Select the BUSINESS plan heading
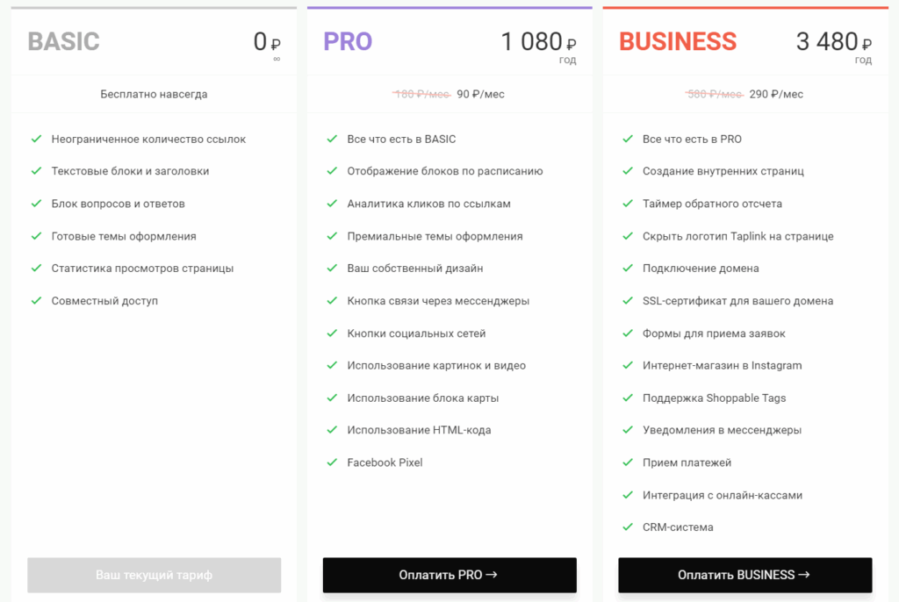Image resolution: width=899 pixels, height=602 pixels. click(678, 41)
